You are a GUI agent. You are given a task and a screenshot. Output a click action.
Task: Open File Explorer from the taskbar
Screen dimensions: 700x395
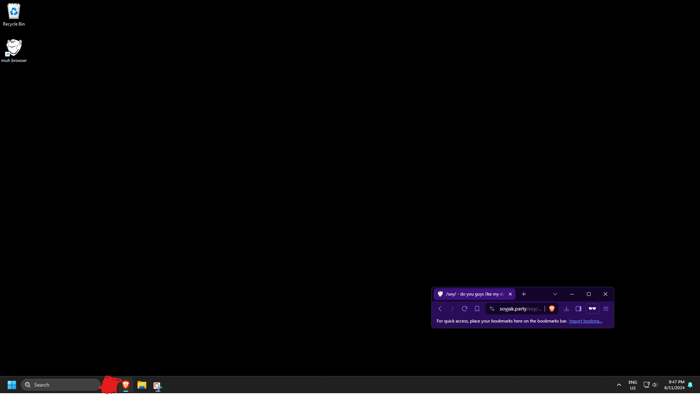click(142, 385)
